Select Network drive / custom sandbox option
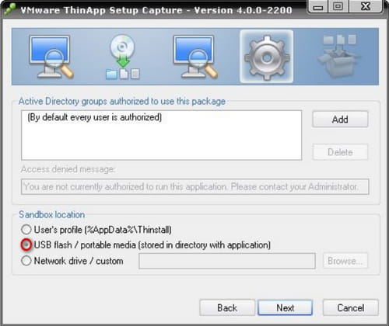The width and height of the screenshot is (389, 326). click(26, 261)
